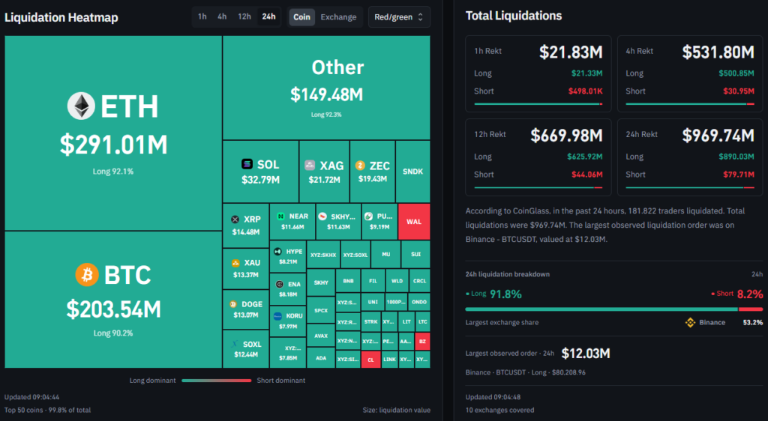Click the XRP logo icon
This screenshot has height=421, width=768.
point(235,219)
